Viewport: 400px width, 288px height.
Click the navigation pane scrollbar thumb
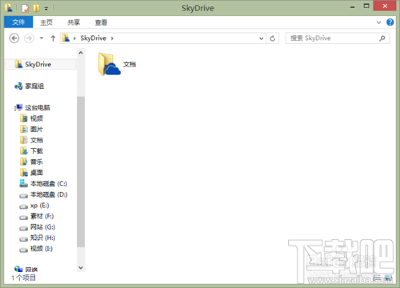81,171
